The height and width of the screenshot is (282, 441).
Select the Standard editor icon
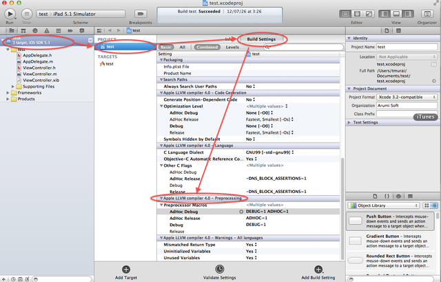tap(345, 14)
